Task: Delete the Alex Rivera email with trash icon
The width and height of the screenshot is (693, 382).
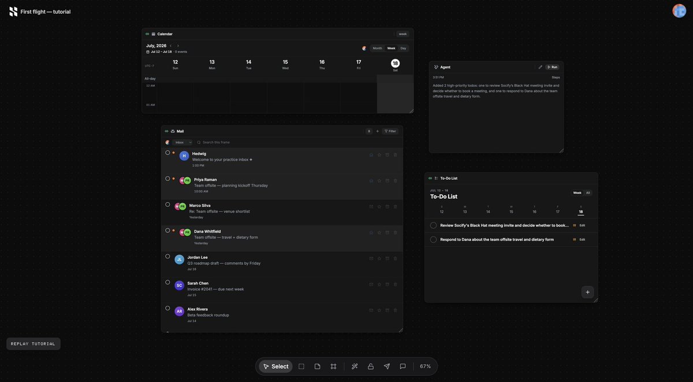Action: pyautogui.click(x=396, y=310)
